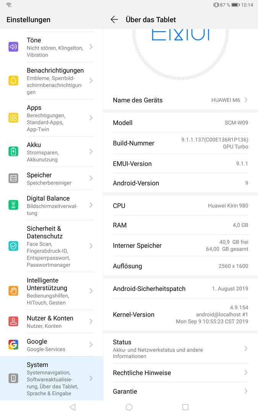The image size is (258, 414).
Task: Tap the Android back navigation triangle
Action: pyautogui.click(x=73, y=407)
